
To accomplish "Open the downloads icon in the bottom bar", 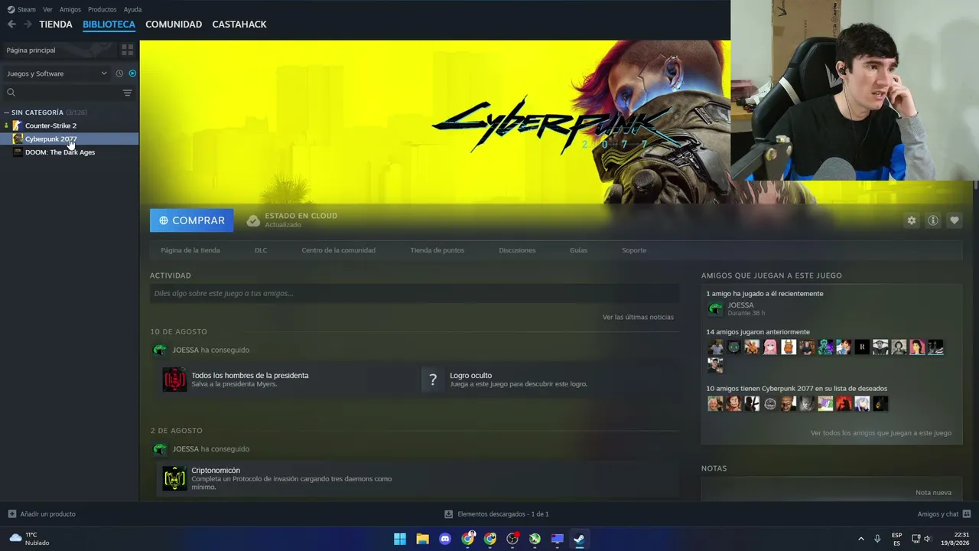I will click(x=449, y=514).
